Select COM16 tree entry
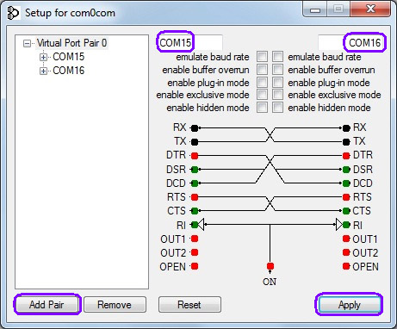397x329 pixels. tap(69, 71)
